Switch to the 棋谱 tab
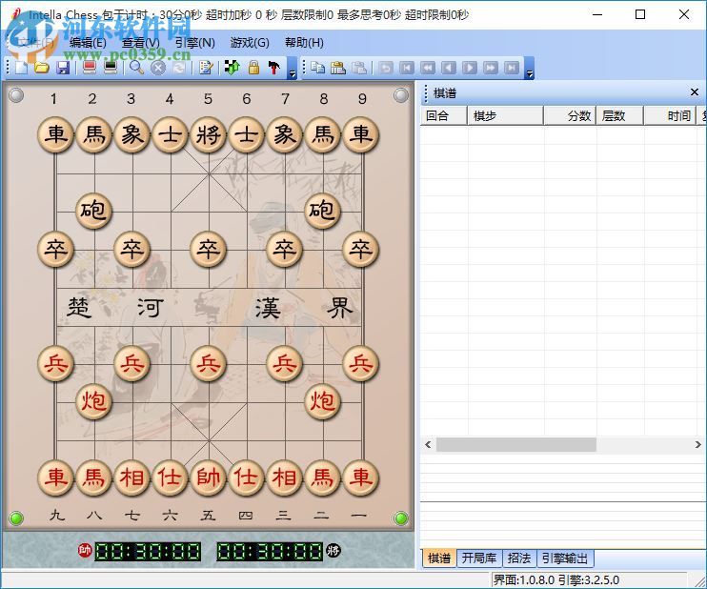Screen dimensions: 707x589 (439, 559)
